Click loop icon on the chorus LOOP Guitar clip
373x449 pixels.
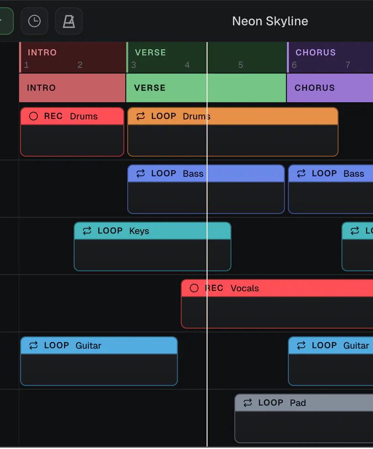(x=301, y=345)
